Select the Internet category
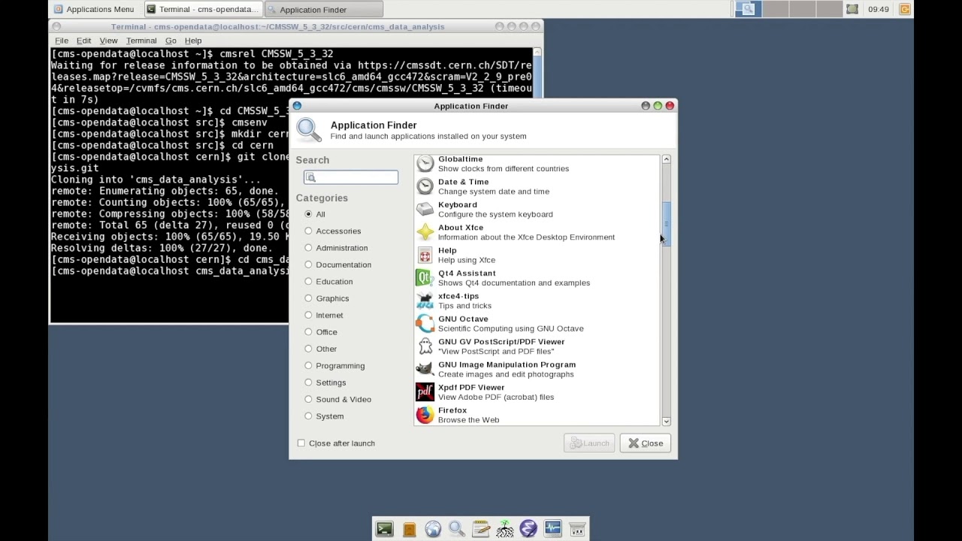The width and height of the screenshot is (962, 541). [323, 315]
